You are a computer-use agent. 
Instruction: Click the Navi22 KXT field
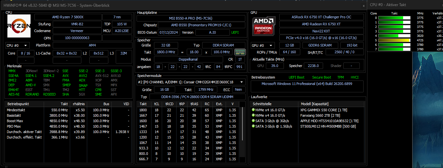coord(321,31)
